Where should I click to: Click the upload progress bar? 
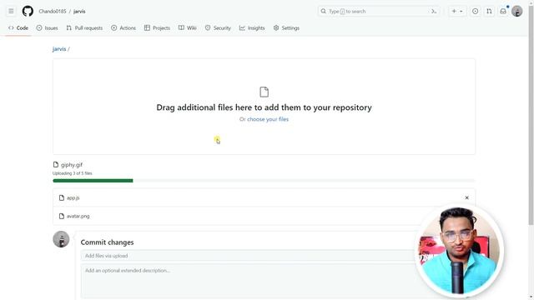pyautogui.click(x=264, y=181)
